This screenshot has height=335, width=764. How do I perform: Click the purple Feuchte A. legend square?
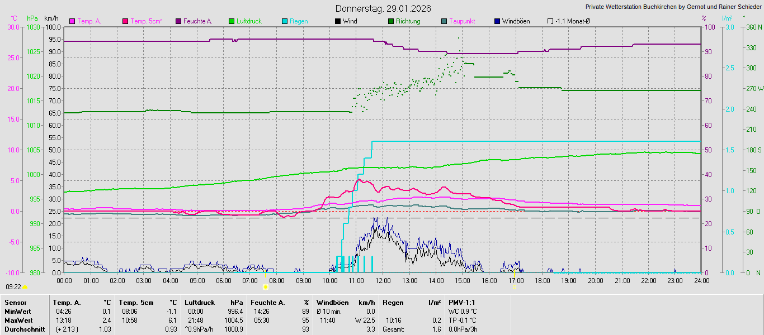pyautogui.click(x=178, y=21)
